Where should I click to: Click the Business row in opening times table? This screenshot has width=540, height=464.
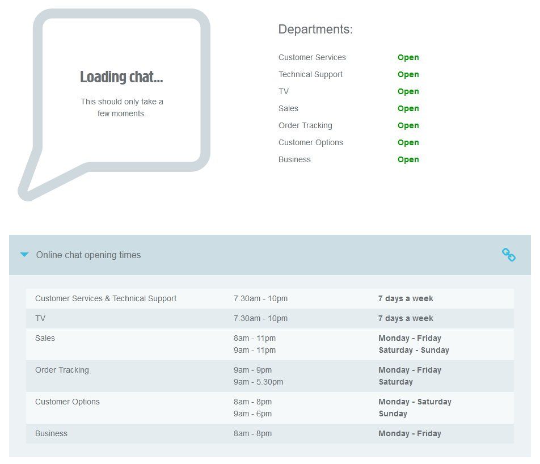coord(51,433)
